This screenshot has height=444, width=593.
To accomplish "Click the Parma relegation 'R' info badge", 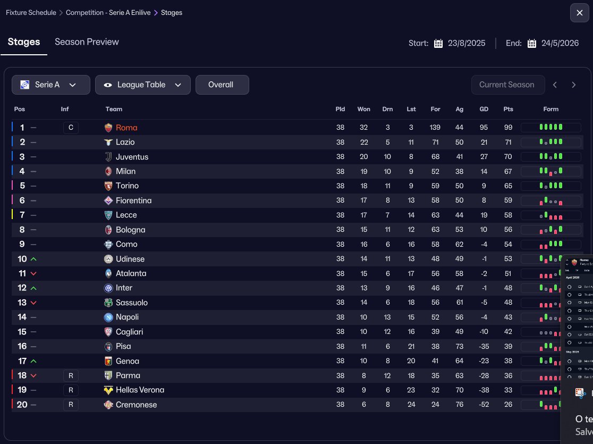I will (x=71, y=375).
